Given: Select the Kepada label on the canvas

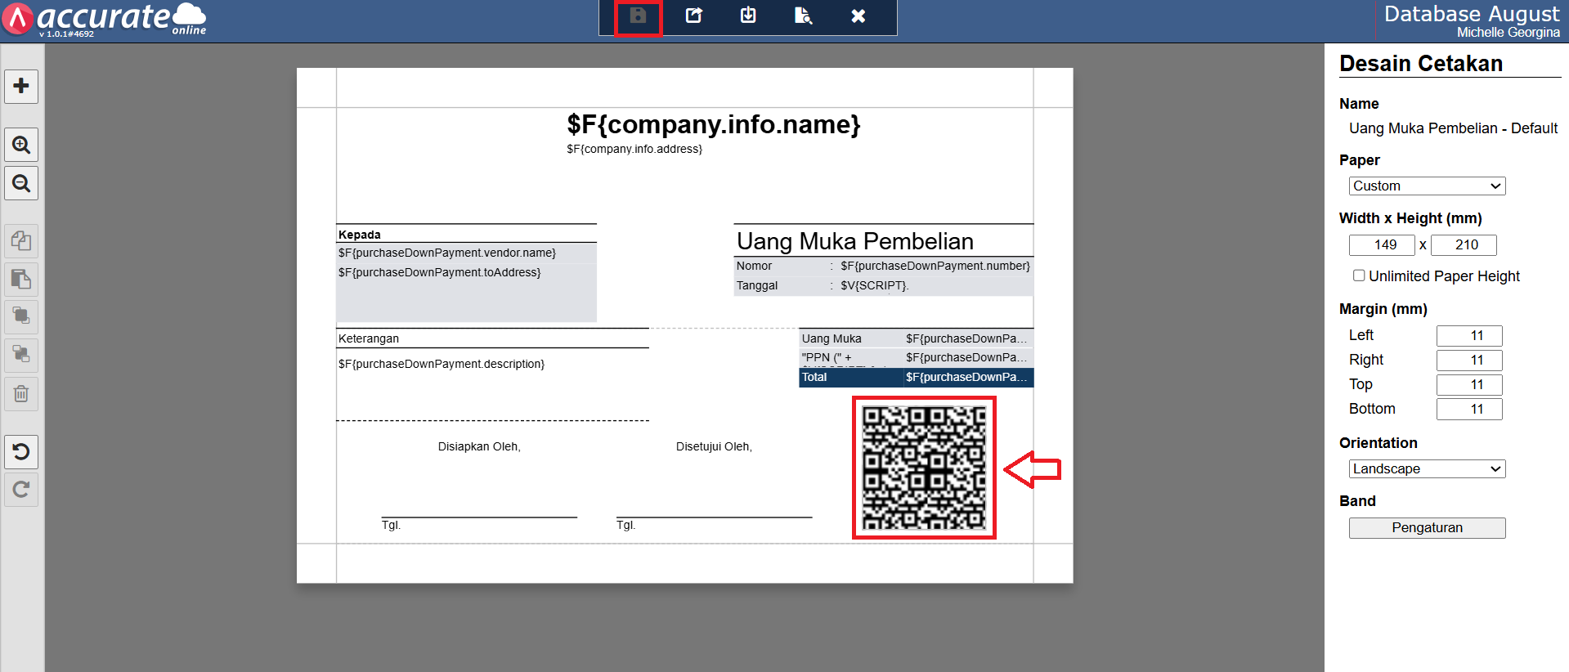Looking at the screenshot, I should pyautogui.click(x=360, y=235).
